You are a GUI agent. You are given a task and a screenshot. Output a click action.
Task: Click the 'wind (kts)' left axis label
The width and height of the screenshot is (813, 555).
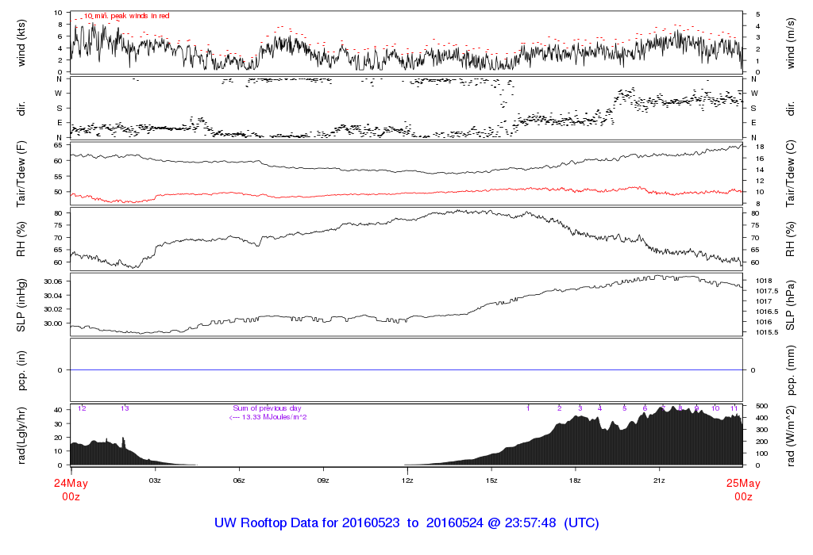[21, 43]
